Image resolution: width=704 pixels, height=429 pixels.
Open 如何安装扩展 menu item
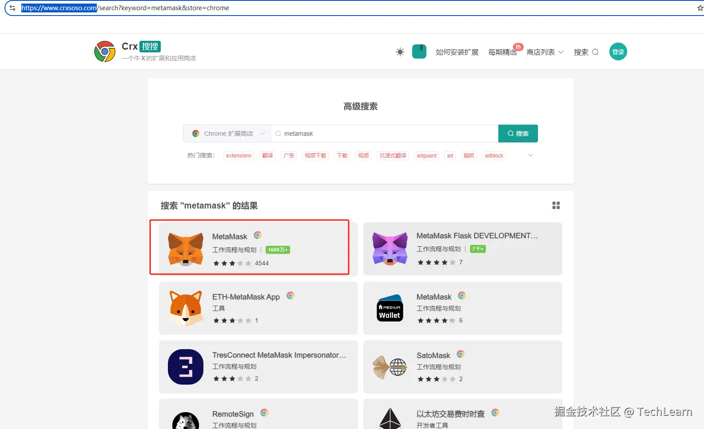(x=457, y=52)
